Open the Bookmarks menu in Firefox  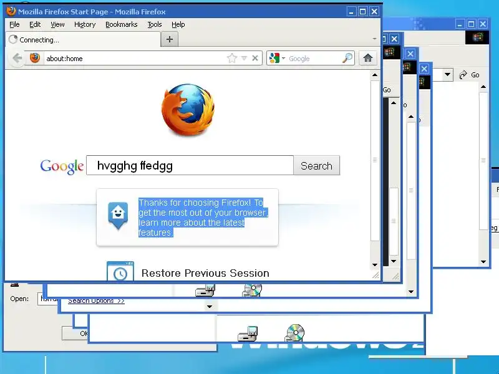121,24
